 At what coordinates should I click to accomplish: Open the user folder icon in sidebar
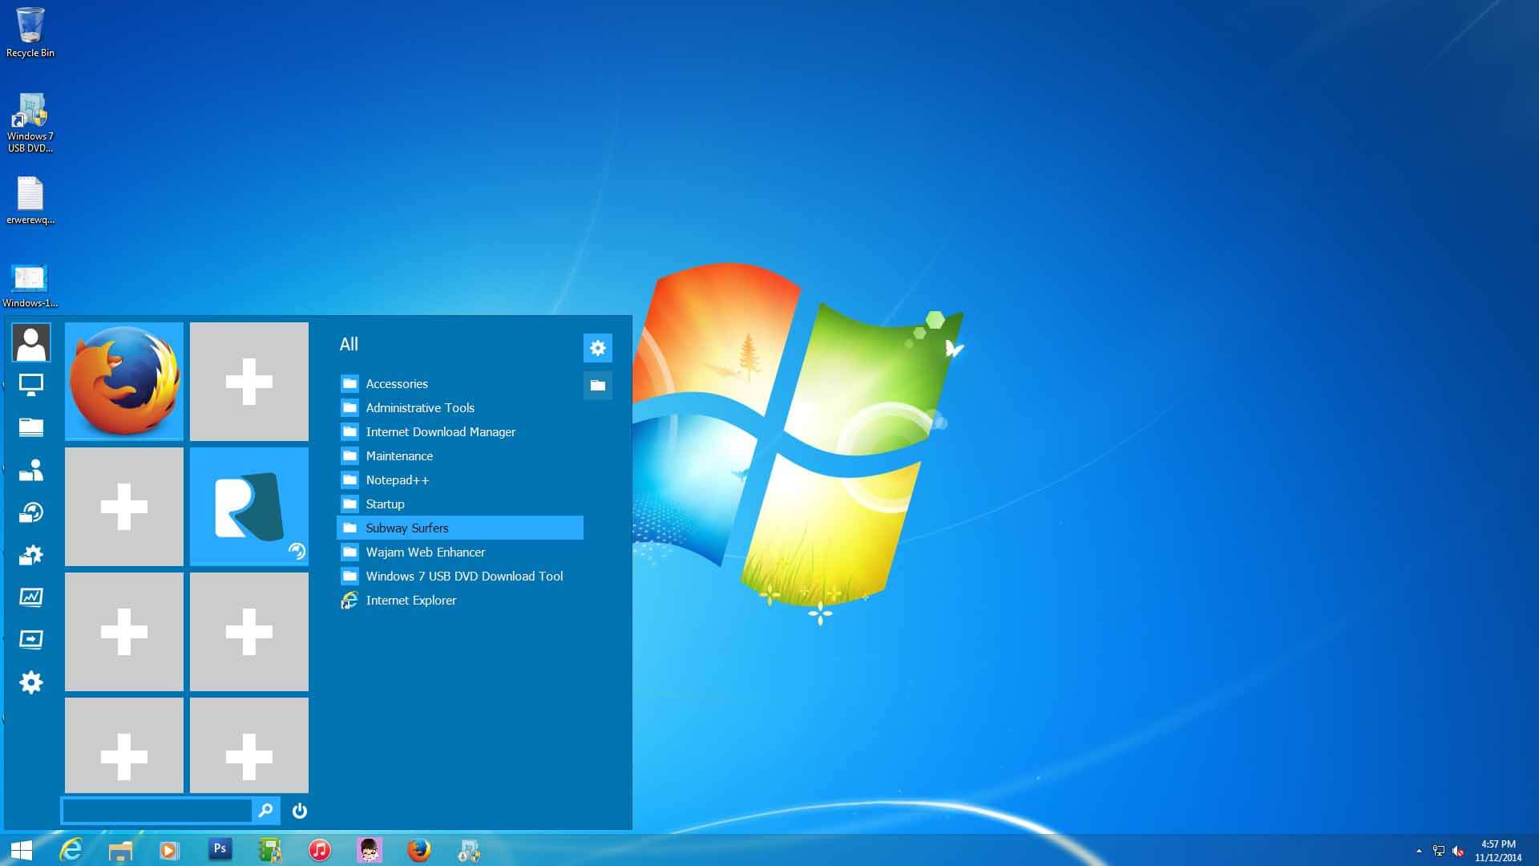31,470
